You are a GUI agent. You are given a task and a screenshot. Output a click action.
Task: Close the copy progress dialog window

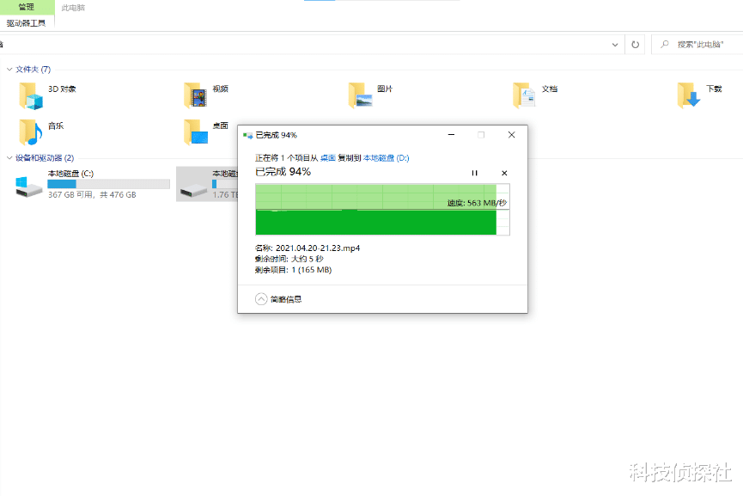pos(511,135)
